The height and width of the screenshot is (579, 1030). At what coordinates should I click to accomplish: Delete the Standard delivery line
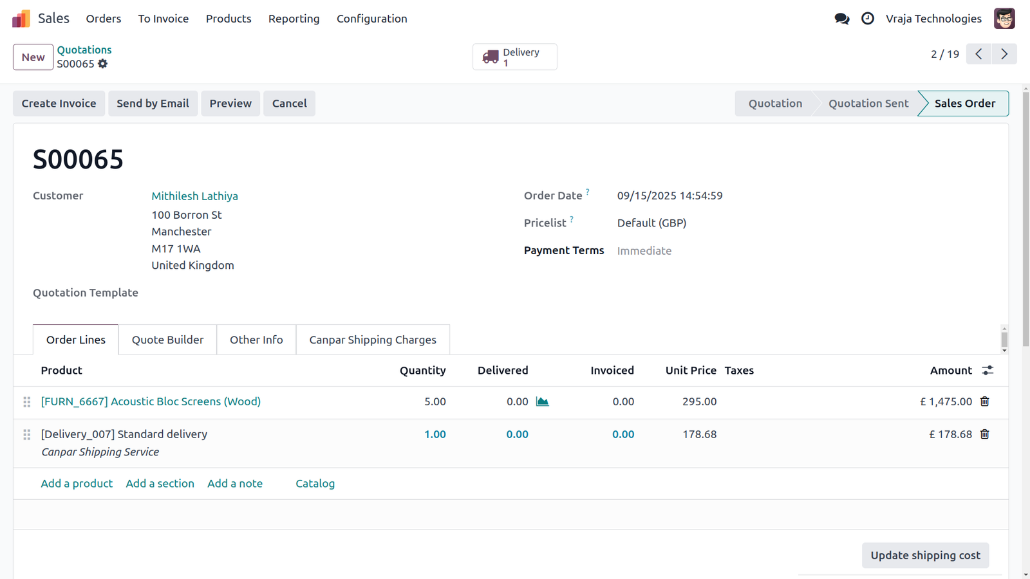(984, 434)
